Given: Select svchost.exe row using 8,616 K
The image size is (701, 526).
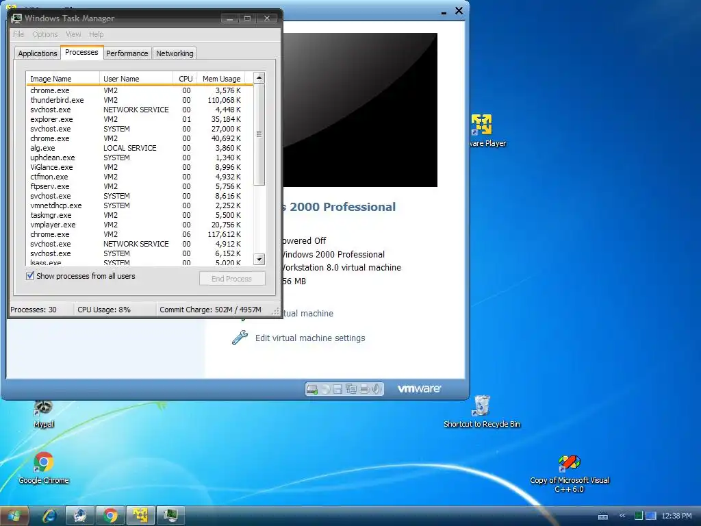Looking at the screenshot, I should pos(140,196).
